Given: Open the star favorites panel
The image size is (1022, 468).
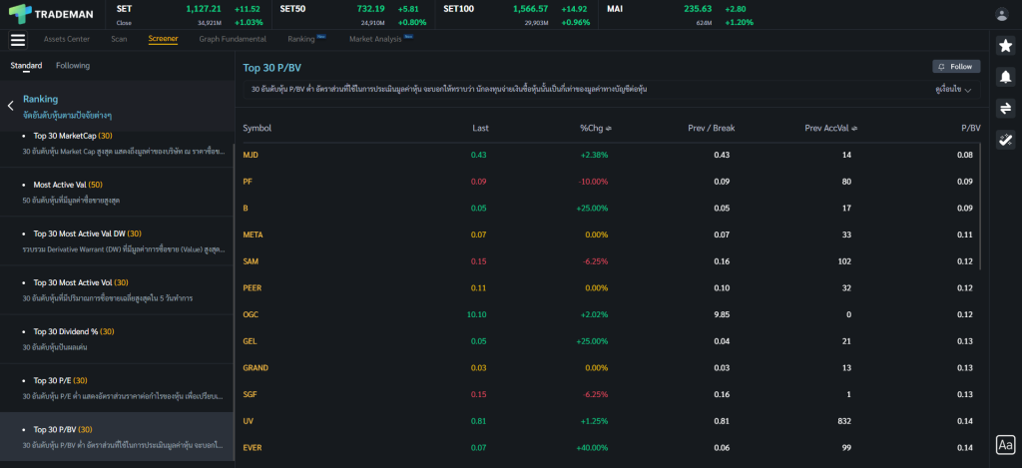Looking at the screenshot, I should pyautogui.click(x=1006, y=46).
